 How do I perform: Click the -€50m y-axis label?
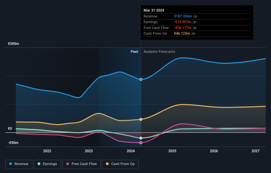tap(13, 143)
